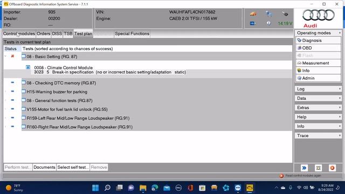Click the document icon beside R160 loudspeaker test
345x194 pixels.
click(x=24, y=127)
